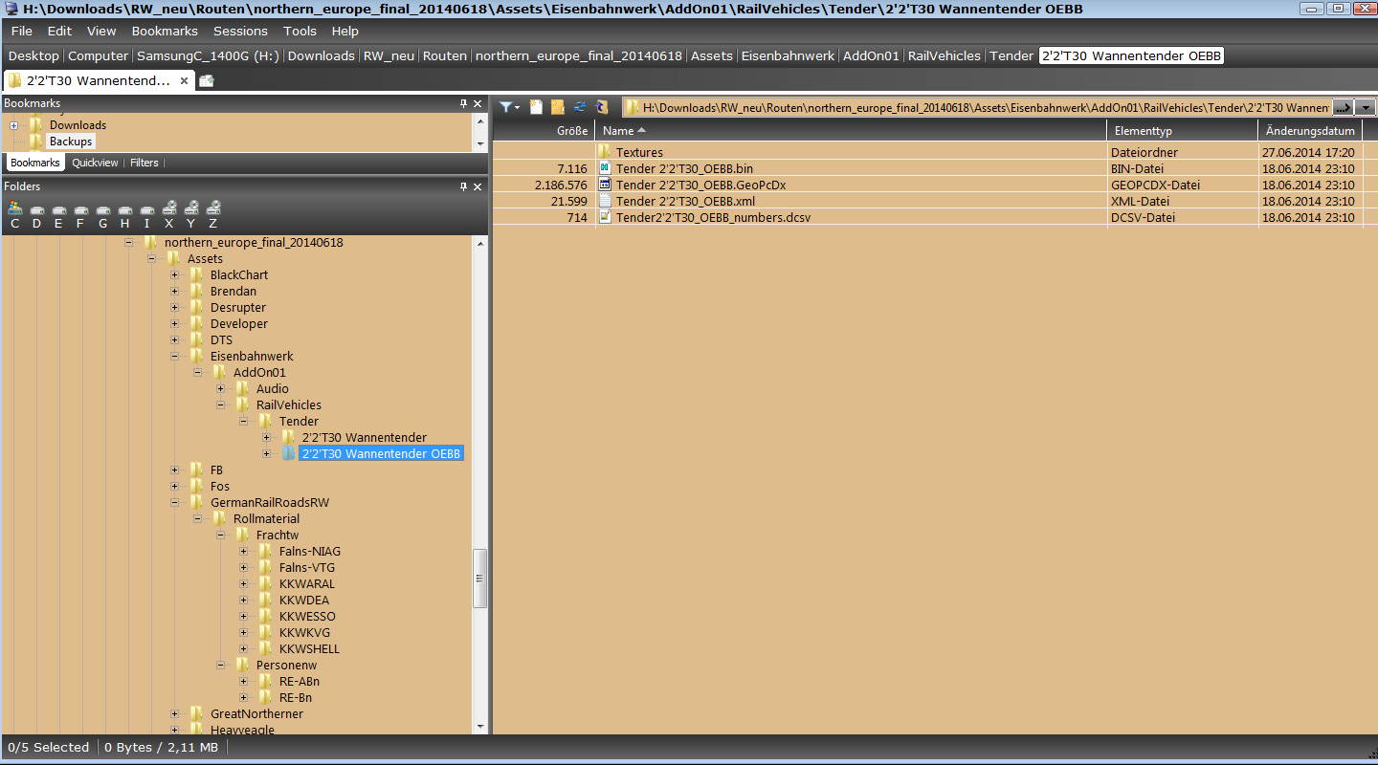
Task: Collapse the Eisenbahnwerk tree node
Action: (x=174, y=357)
